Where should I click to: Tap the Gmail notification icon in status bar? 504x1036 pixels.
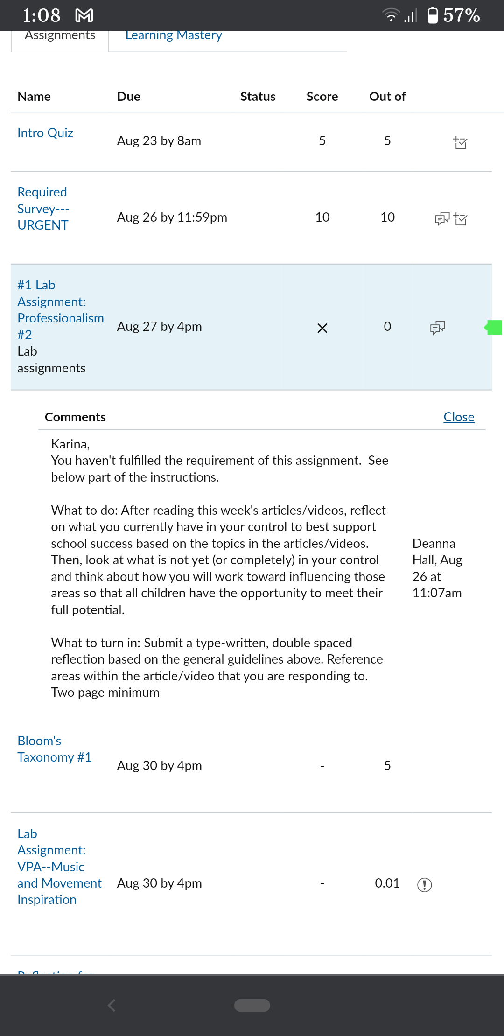point(84,15)
